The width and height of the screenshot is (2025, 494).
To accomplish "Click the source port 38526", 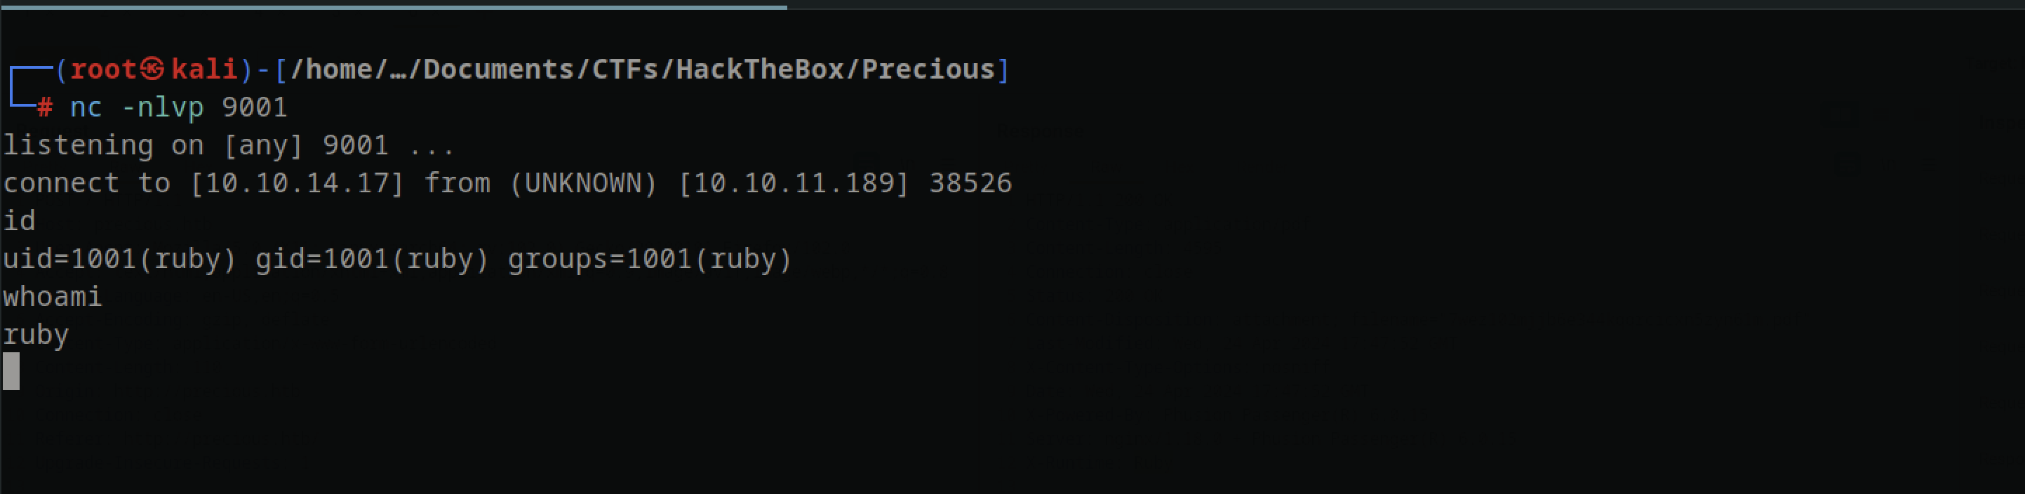I will point(971,183).
